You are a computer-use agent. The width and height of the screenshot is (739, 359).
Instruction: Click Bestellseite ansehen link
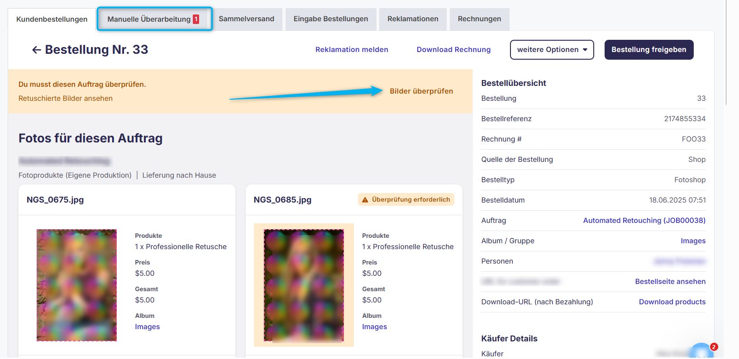pos(670,282)
